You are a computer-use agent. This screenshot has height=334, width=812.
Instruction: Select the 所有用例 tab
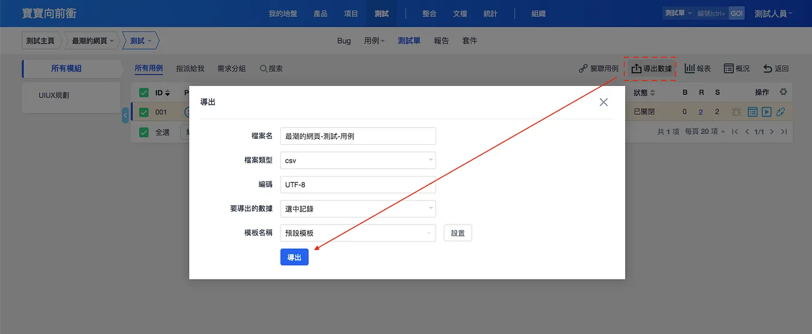pos(148,68)
